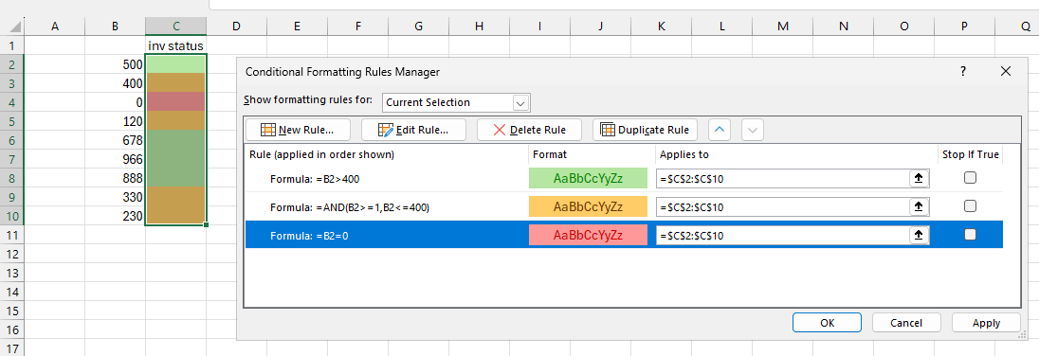The height and width of the screenshot is (356, 1039).
Task: Click light green cell C2
Action: pyautogui.click(x=175, y=64)
